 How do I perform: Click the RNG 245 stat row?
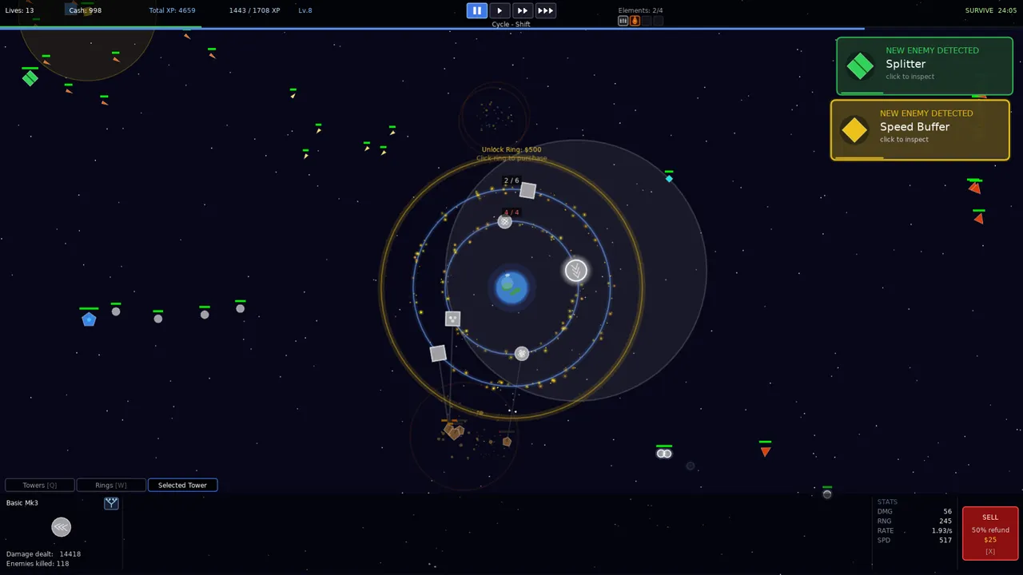click(914, 521)
